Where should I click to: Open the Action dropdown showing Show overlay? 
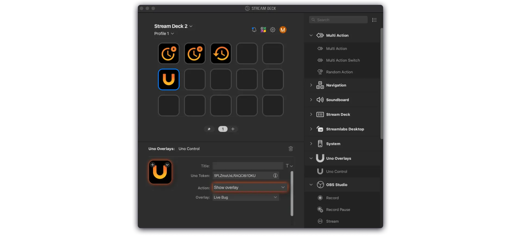(250, 187)
